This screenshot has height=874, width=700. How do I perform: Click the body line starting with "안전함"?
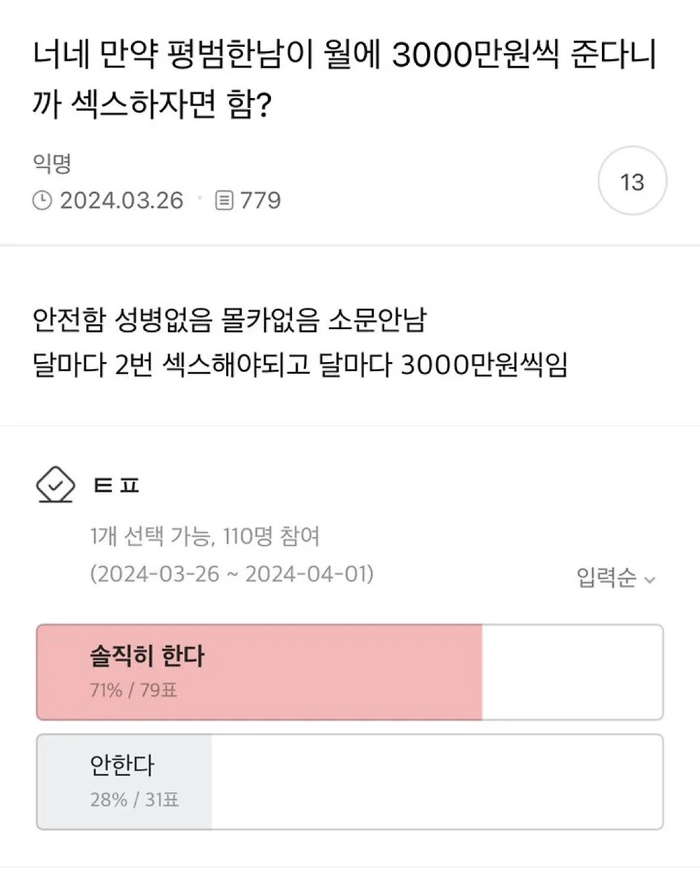[230, 321]
